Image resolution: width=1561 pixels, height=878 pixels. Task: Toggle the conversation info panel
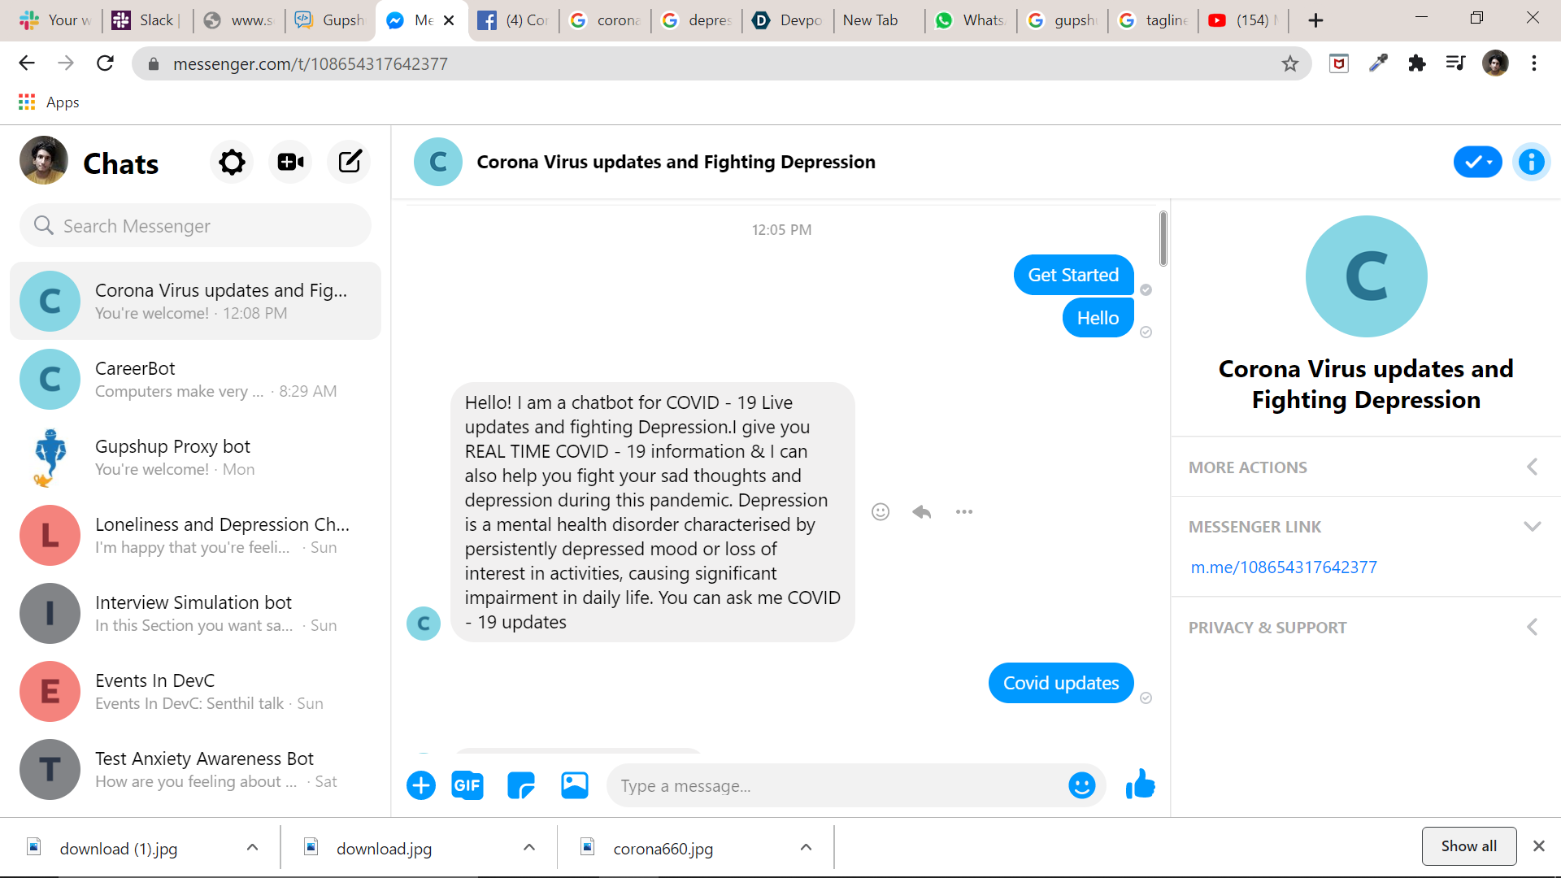pos(1531,162)
